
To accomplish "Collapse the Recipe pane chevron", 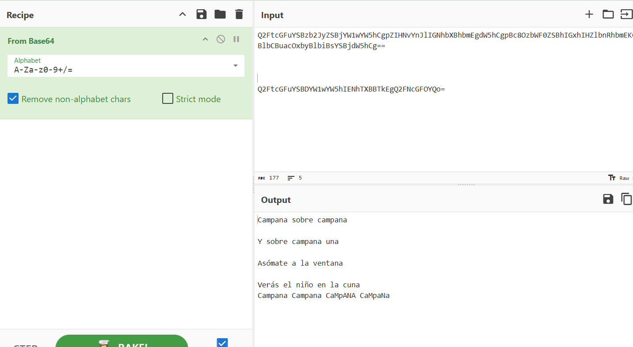I will (x=182, y=15).
